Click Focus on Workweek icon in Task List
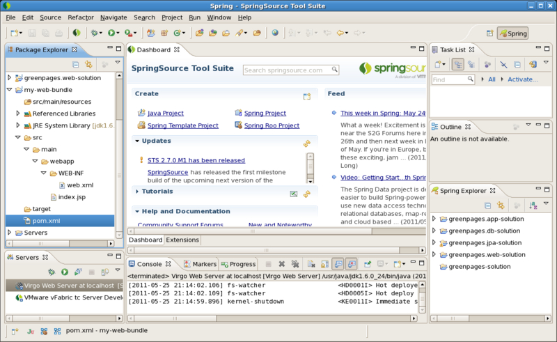The width and height of the screenshot is (557, 342). click(487, 64)
